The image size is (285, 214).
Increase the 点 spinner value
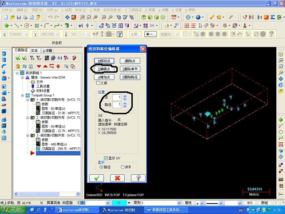125,96
